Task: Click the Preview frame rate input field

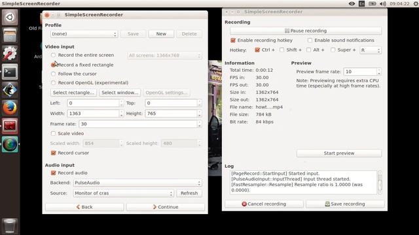Action: tap(360, 72)
